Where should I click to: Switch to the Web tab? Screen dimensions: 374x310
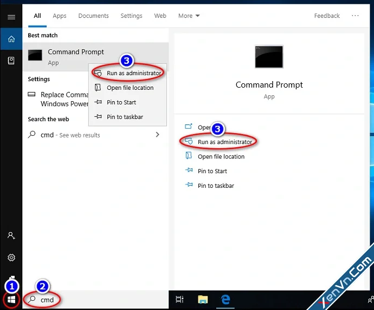click(160, 16)
